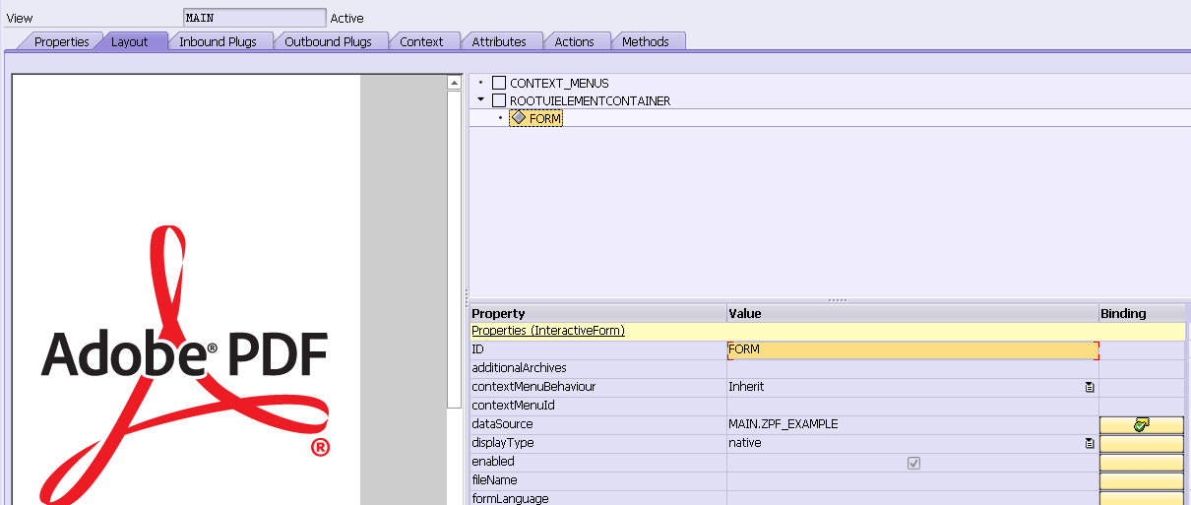Screen dimensions: 1191x505
Task: Click the dataSource property label
Action: click(x=502, y=424)
